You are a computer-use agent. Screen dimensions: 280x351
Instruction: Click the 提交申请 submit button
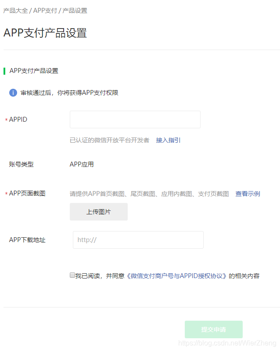pyautogui.click(x=214, y=329)
